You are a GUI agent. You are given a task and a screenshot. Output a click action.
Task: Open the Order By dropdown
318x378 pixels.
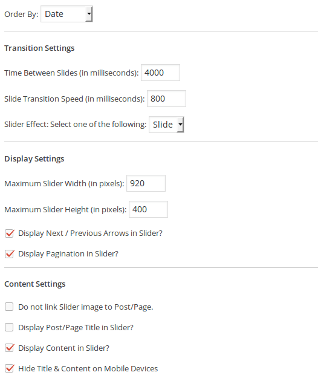coord(67,14)
